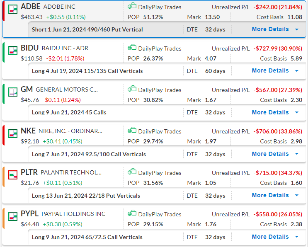Click PYPL unrealized P/L -$558.00 (26.05%)
The height and width of the screenshot is (247, 308).
click(278, 214)
